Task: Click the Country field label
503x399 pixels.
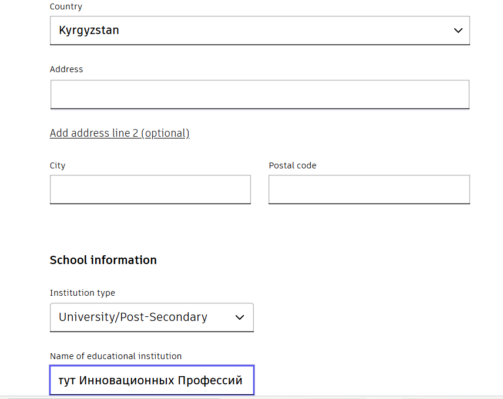Action: pyautogui.click(x=66, y=7)
